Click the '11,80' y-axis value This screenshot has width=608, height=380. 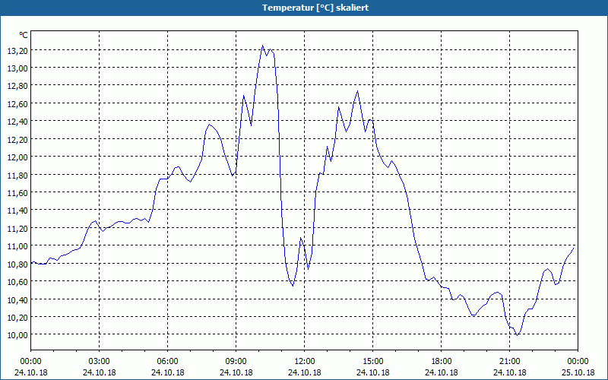[17, 175]
